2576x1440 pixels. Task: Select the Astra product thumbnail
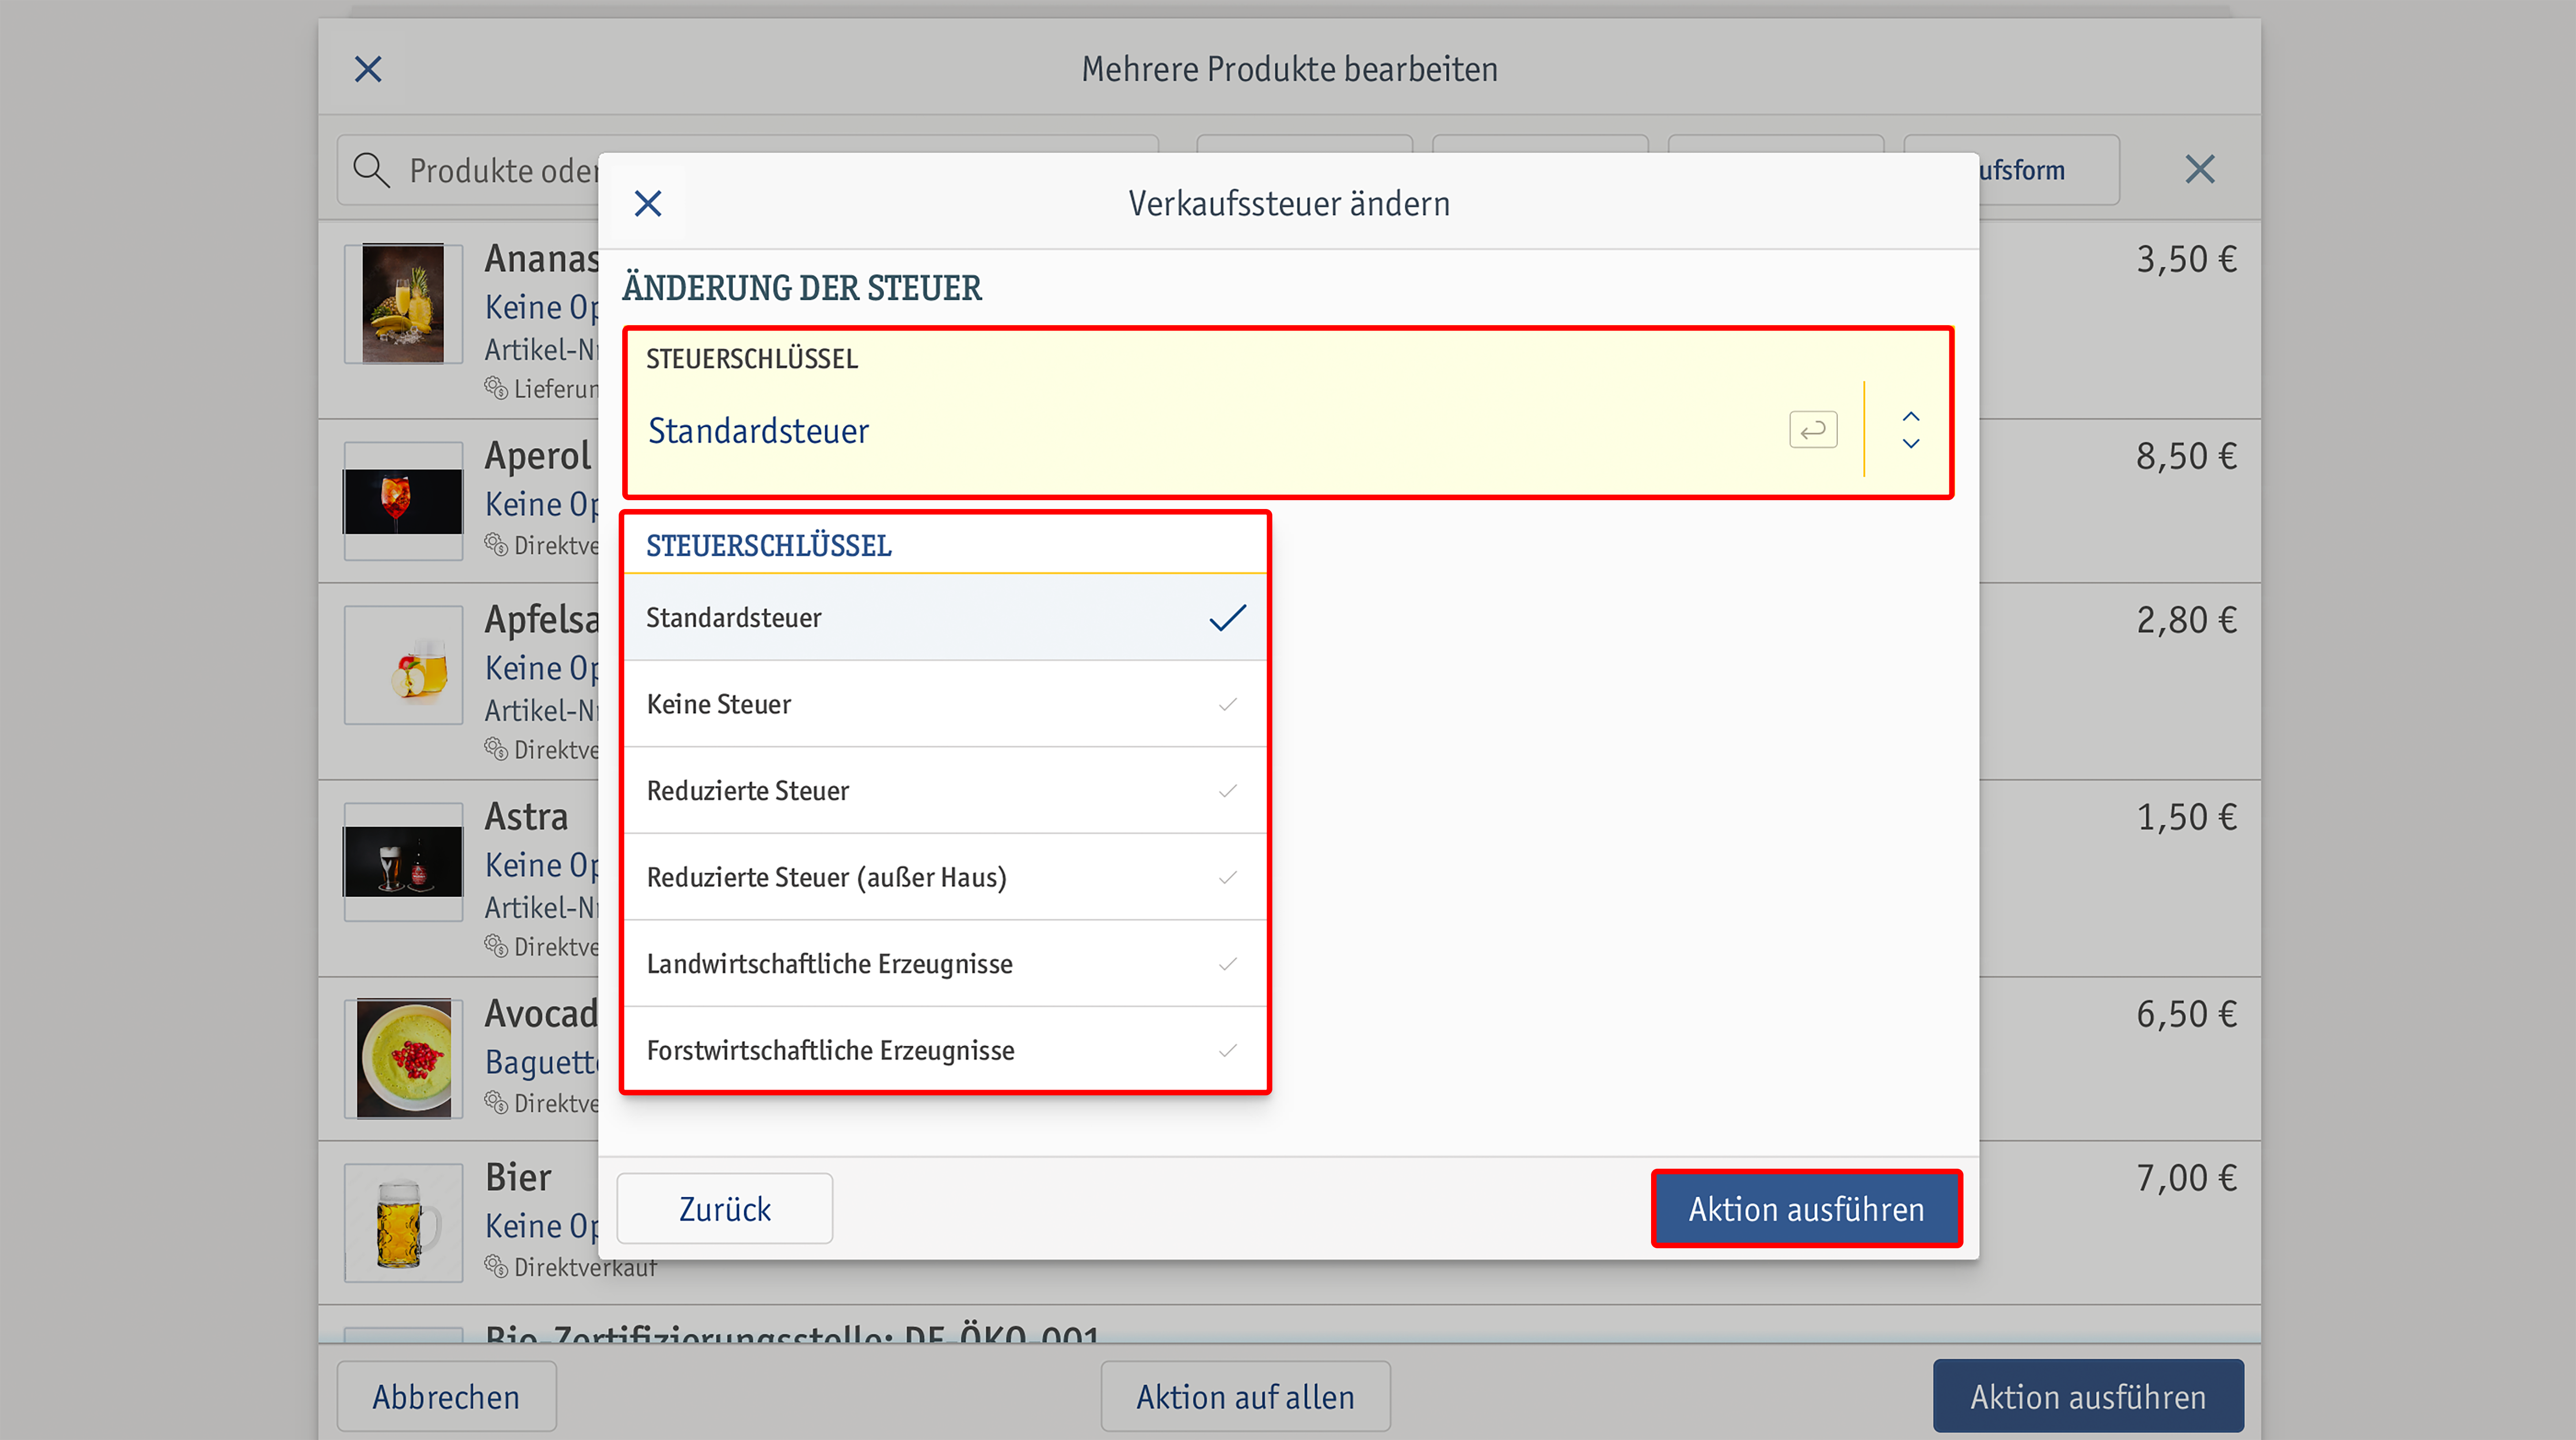(403, 862)
